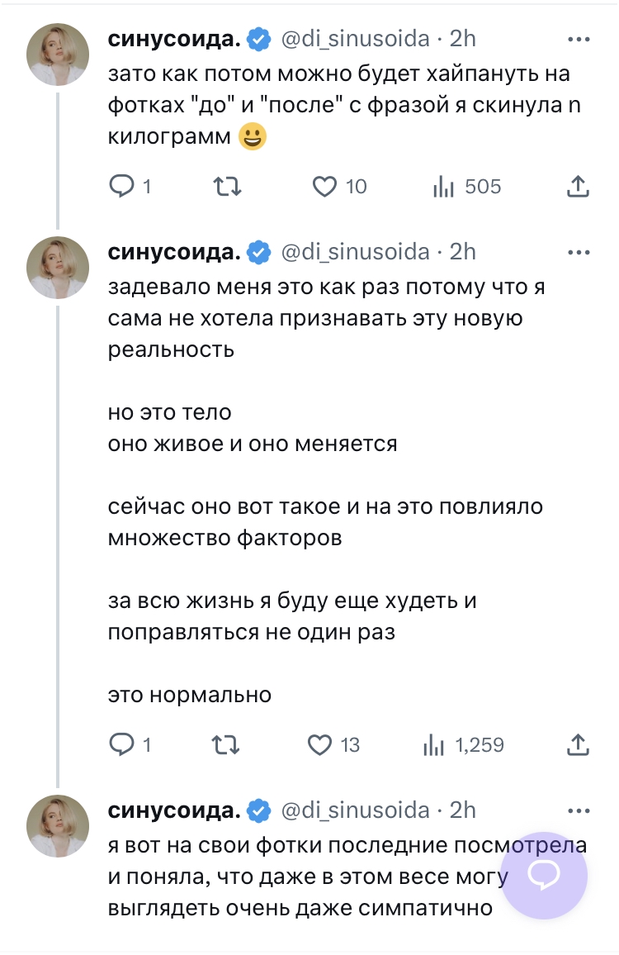Click the синусоида. name on the third tweet
This screenshot has height=955, width=619.
175,810
